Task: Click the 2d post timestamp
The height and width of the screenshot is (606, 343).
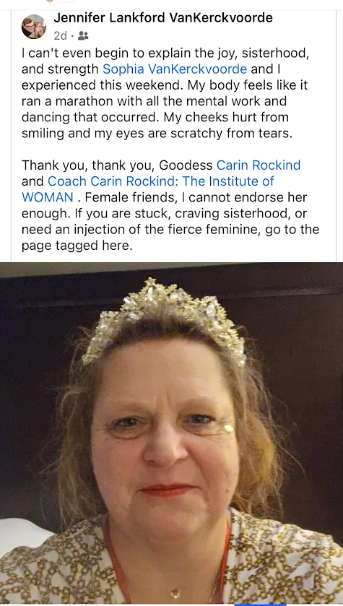Action: (60, 36)
